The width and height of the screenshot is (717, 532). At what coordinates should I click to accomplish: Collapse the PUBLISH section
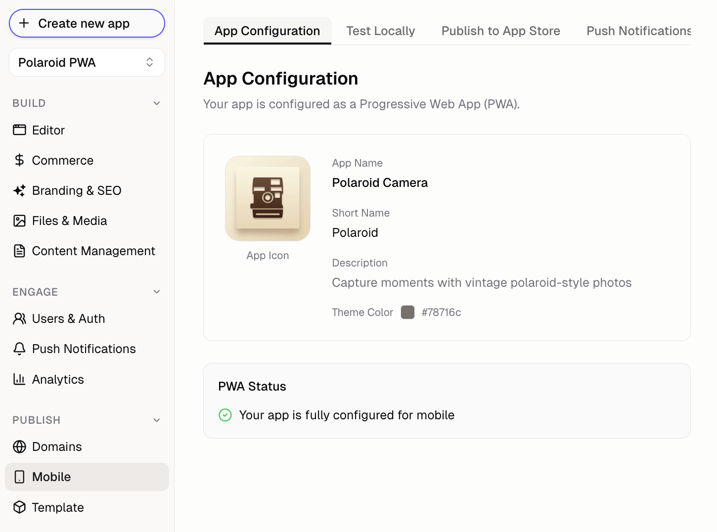coord(157,420)
